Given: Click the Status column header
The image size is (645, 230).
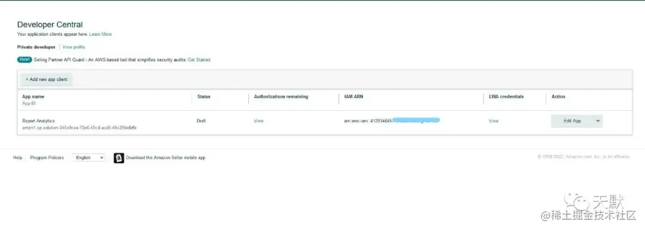Looking at the screenshot, I should coord(204,97).
